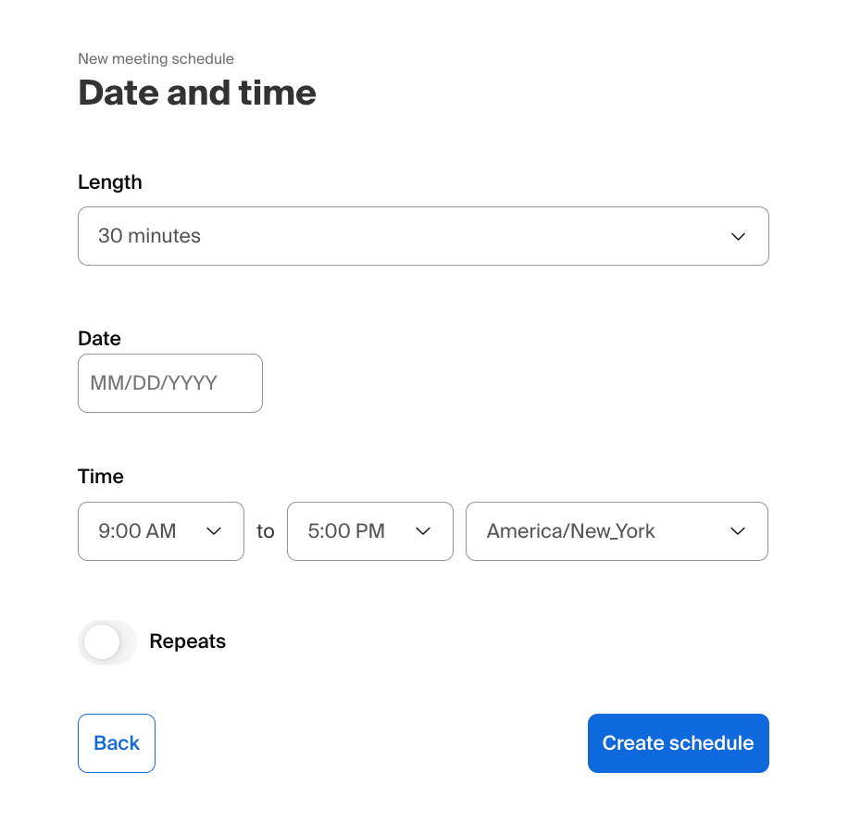Go back using the Back button
Viewport: 848px width, 822px height.
(117, 743)
